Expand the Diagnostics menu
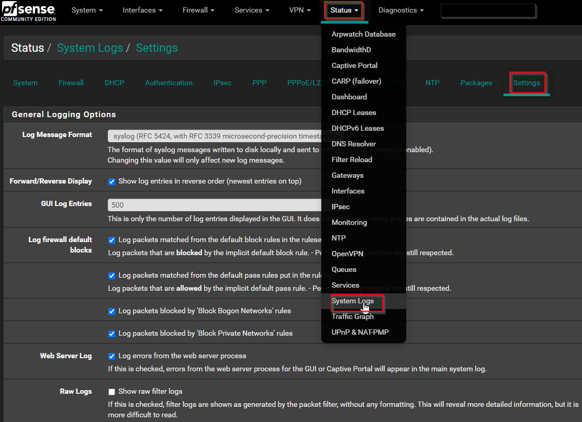This screenshot has width=582, height=422. tap(400, 9)
